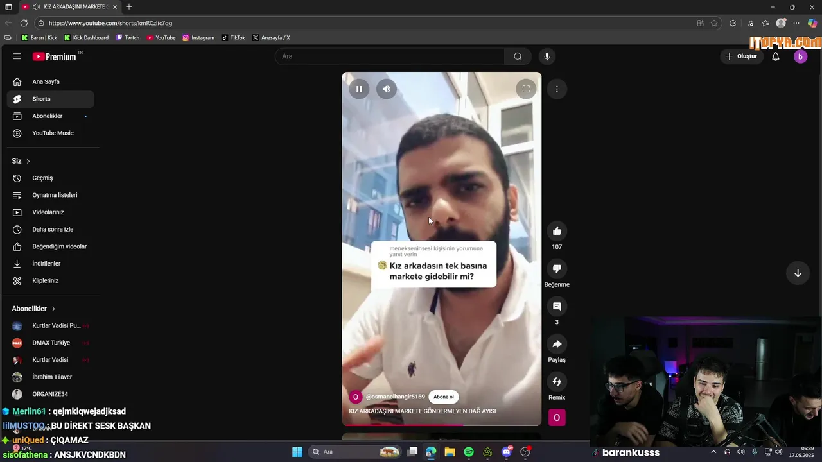This screenshot has height=462, width=822.
Task: Open Twitch bookmark
Action: tap(128, 38)
